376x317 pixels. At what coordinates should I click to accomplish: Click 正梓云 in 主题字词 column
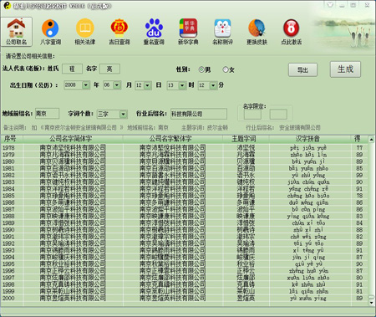coord(246,271)
